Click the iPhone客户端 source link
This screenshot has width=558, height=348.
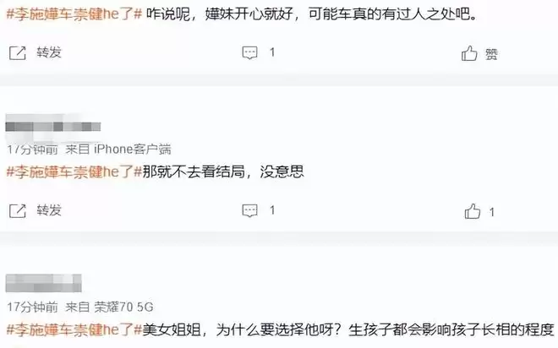pyautogui.click(x=133, y=150)
